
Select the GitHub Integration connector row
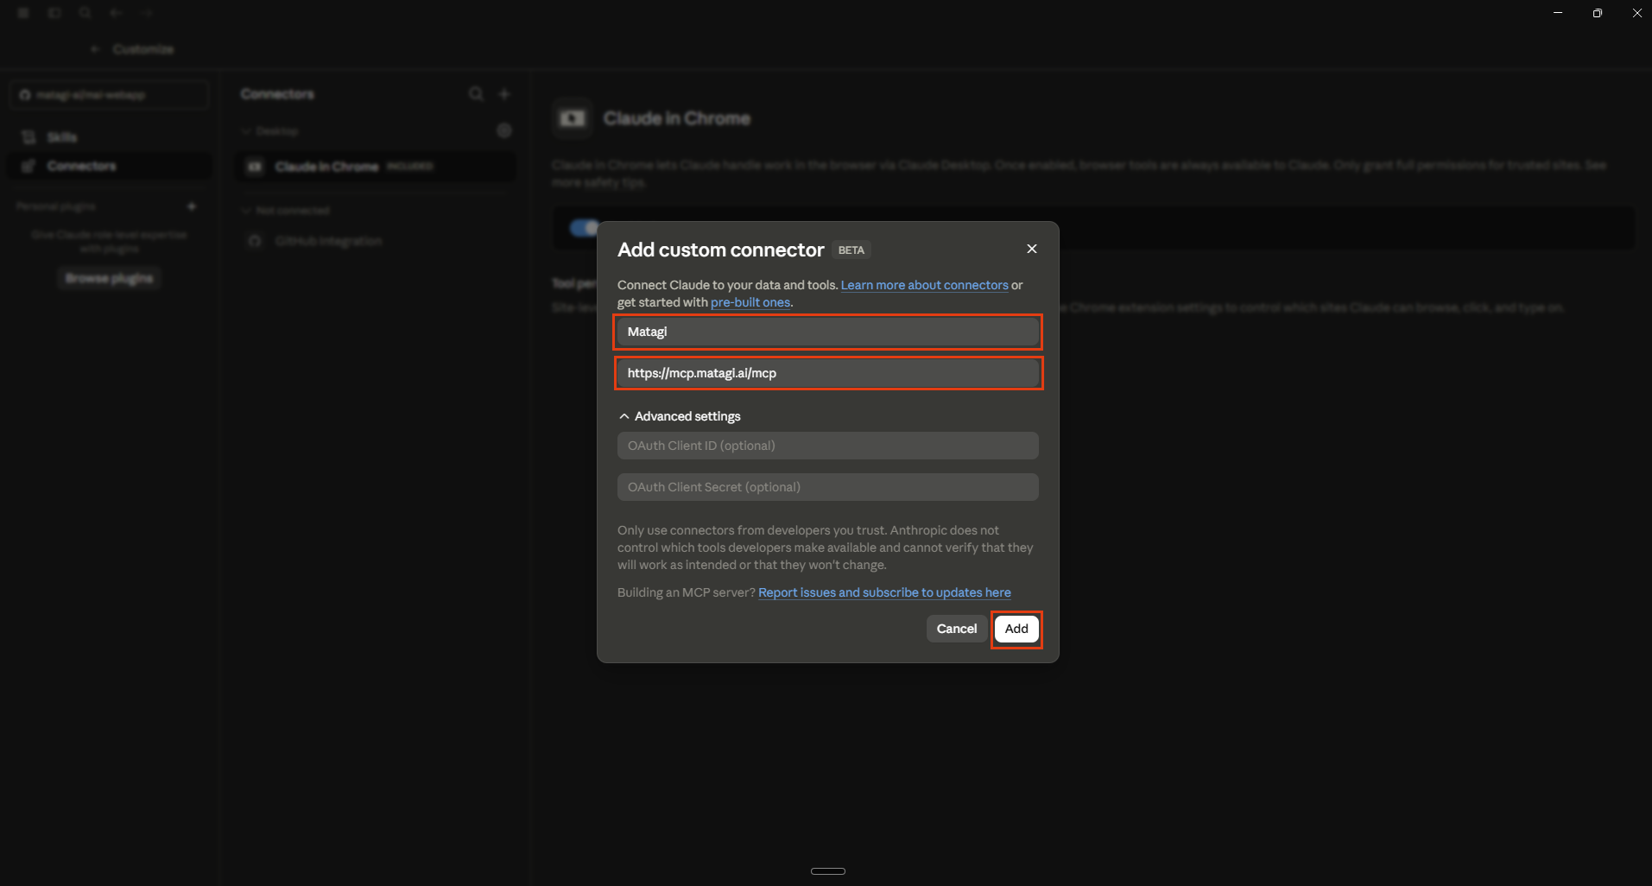(376, 241)
